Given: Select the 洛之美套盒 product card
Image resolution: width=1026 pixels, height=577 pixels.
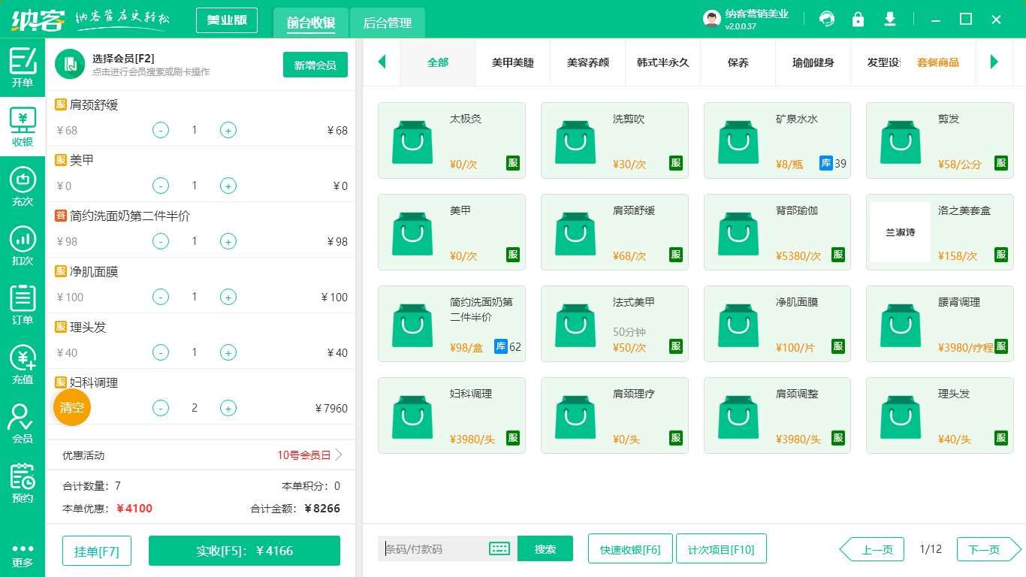Looking at the screenshot, I should click(x=940, y=232).
